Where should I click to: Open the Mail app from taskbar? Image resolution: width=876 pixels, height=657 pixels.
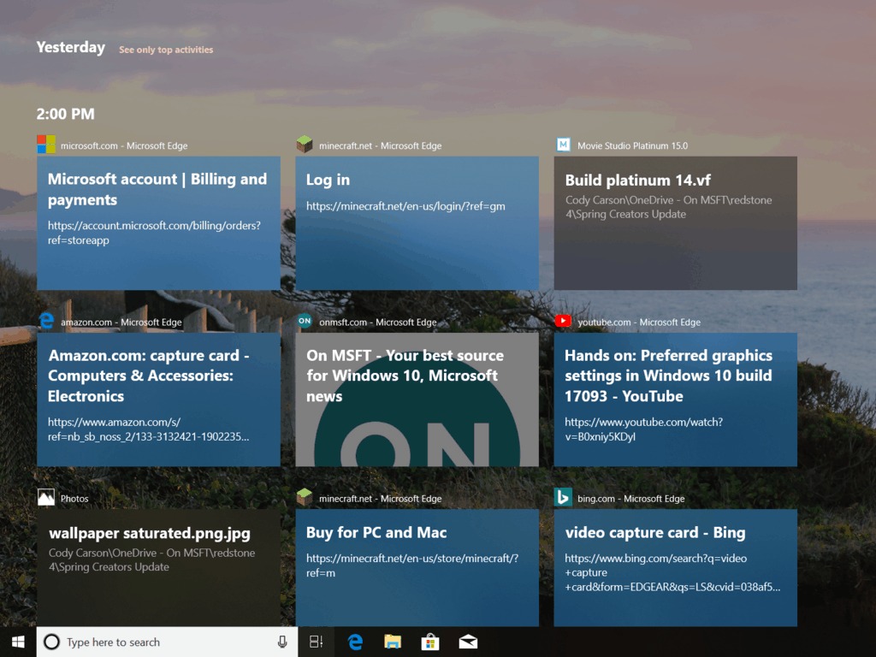click(468, 642)
